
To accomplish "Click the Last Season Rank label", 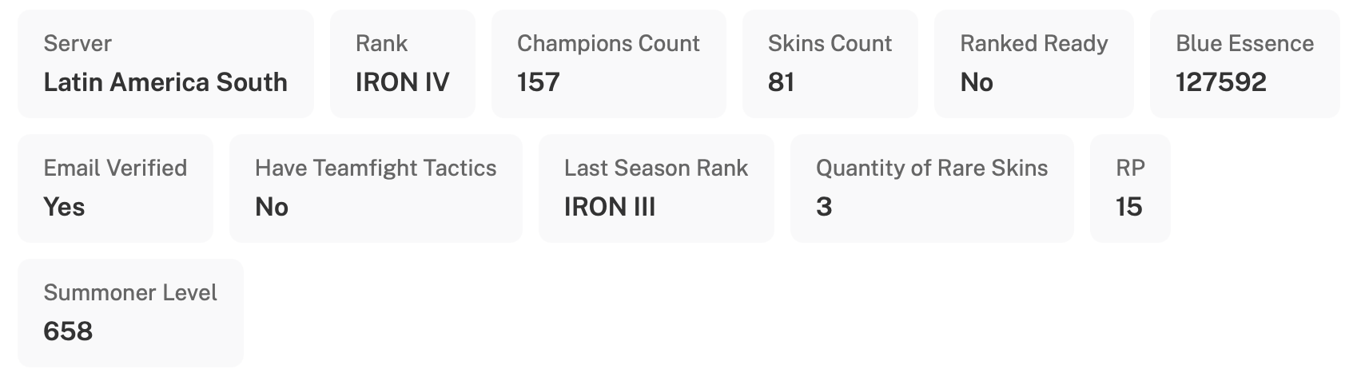I will click(655, 168).
